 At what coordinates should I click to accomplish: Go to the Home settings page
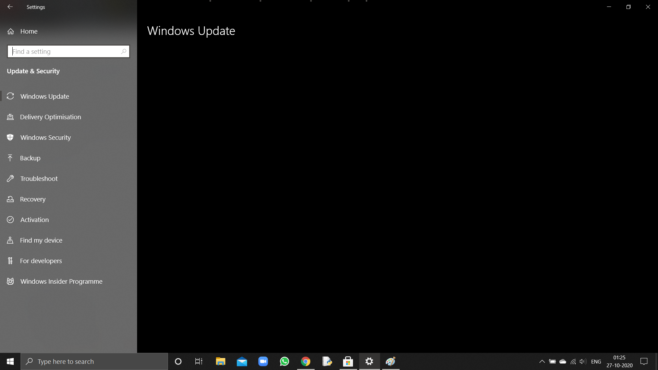click(28, 31)
